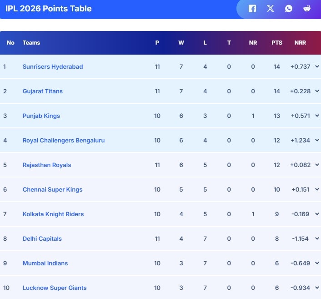Image resolution: width=321 pixels, height=299 pixels.
Task: Select NRR value +0.151
Action: tap(300, 190)
